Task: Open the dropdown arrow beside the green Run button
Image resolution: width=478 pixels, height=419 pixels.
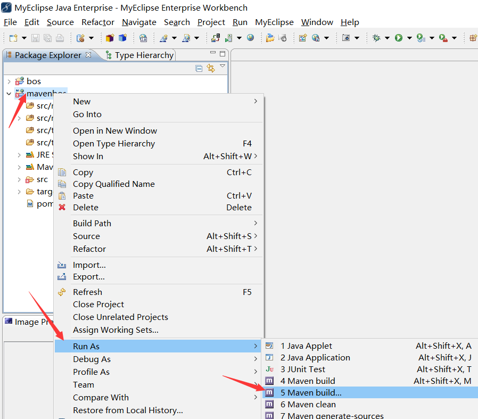Action: (x=409, y=38)
